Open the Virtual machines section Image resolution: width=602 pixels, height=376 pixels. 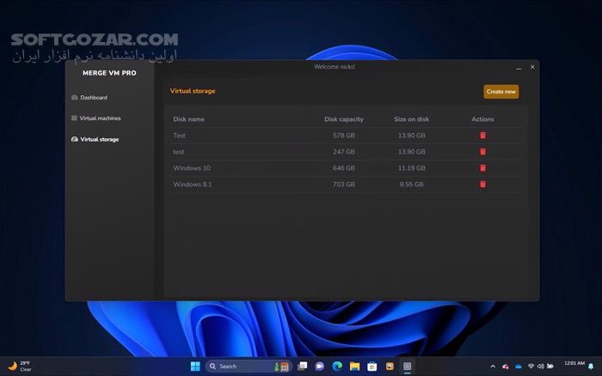[96, 118]
